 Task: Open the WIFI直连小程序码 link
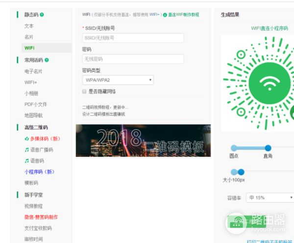(x=269, y=28)
